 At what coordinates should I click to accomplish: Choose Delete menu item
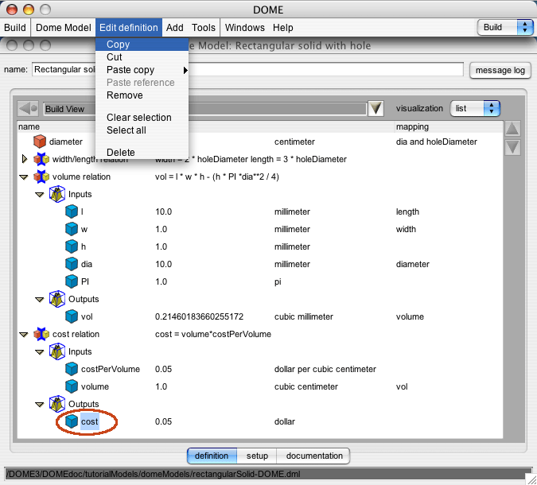tap(142, 153)
